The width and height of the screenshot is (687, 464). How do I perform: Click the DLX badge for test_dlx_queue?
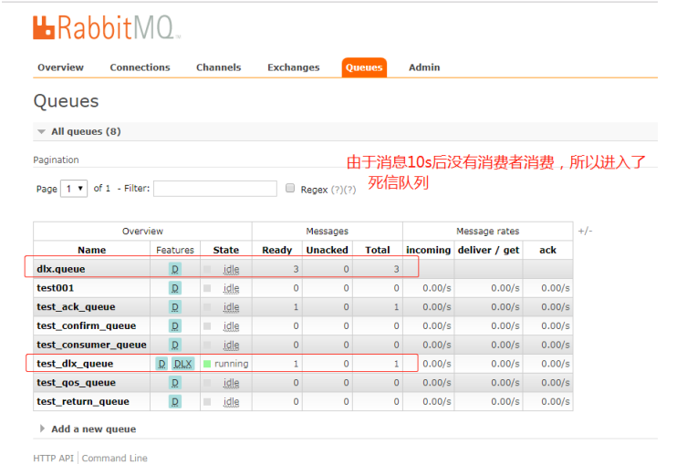182,364
